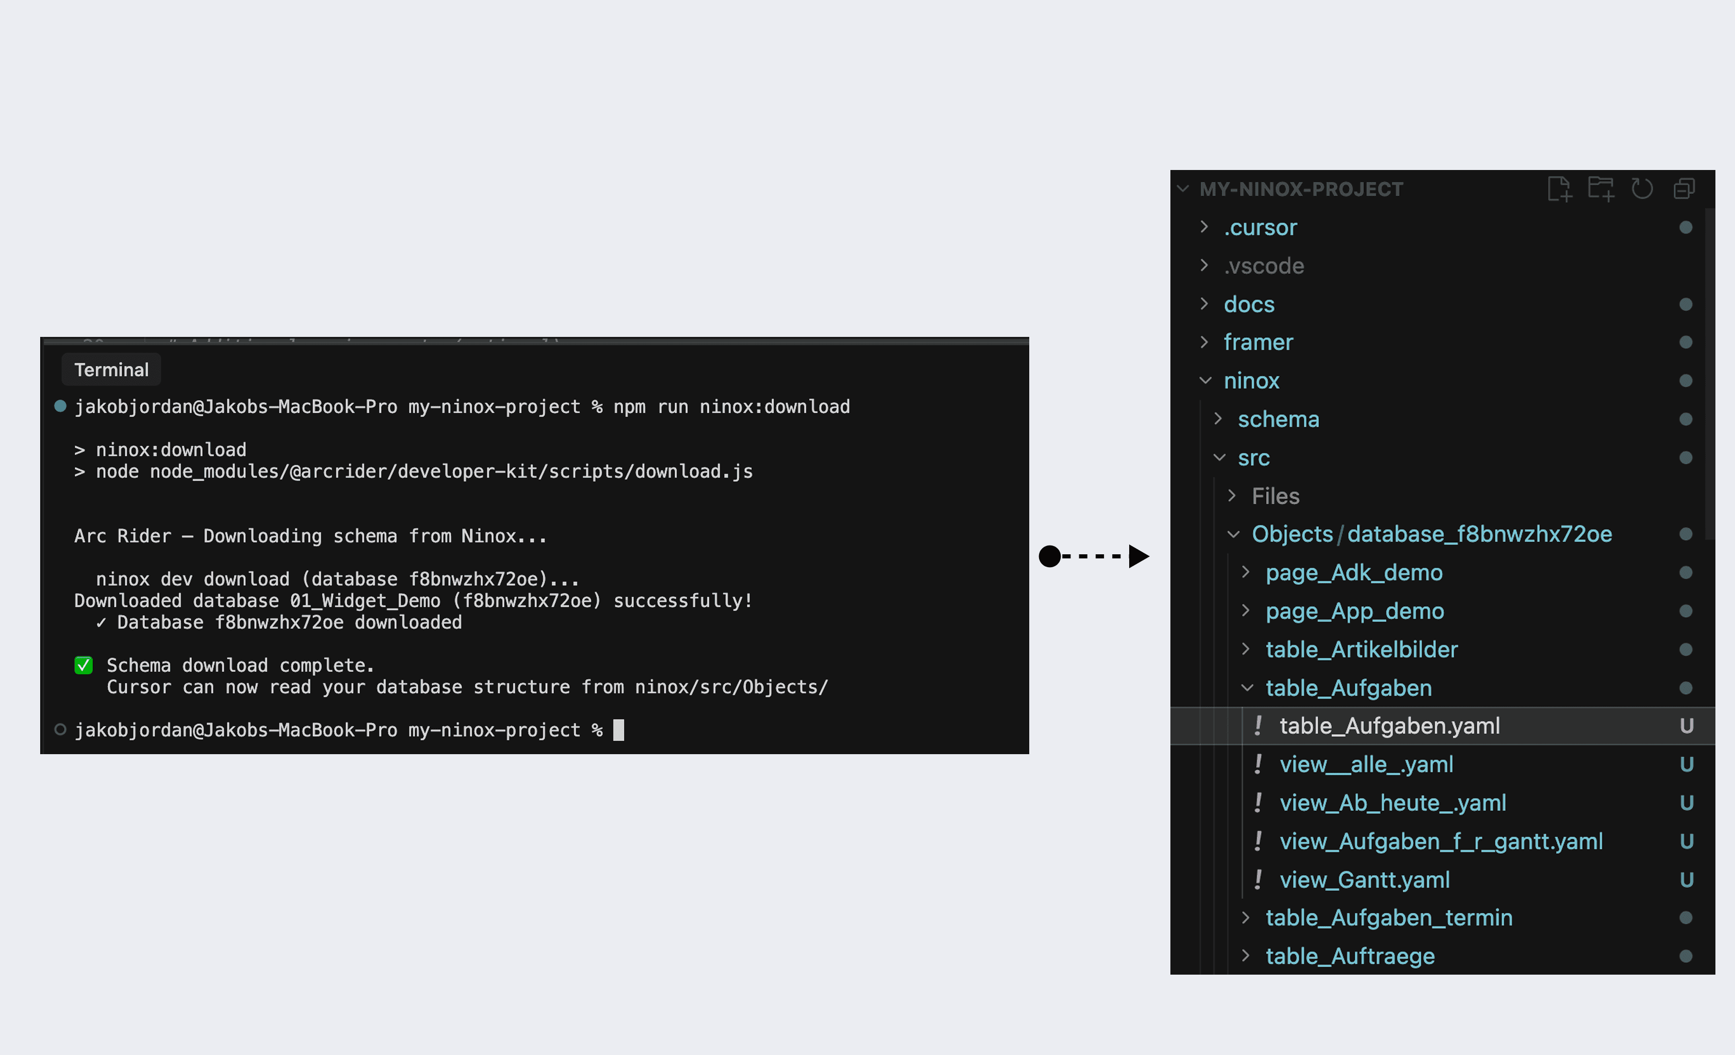This screenshot has width=1735, height=1055.
Task: Click the Refresh Explorer icon
Action: coord(1642,189)
